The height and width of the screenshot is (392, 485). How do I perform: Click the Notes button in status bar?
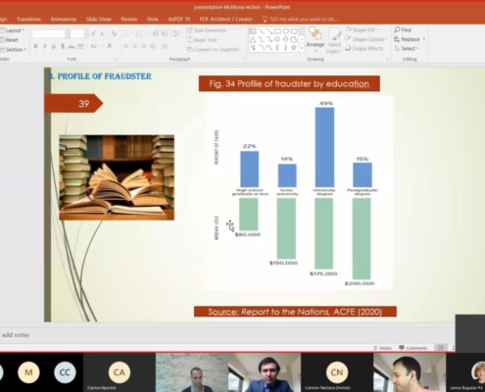point(382,348)
